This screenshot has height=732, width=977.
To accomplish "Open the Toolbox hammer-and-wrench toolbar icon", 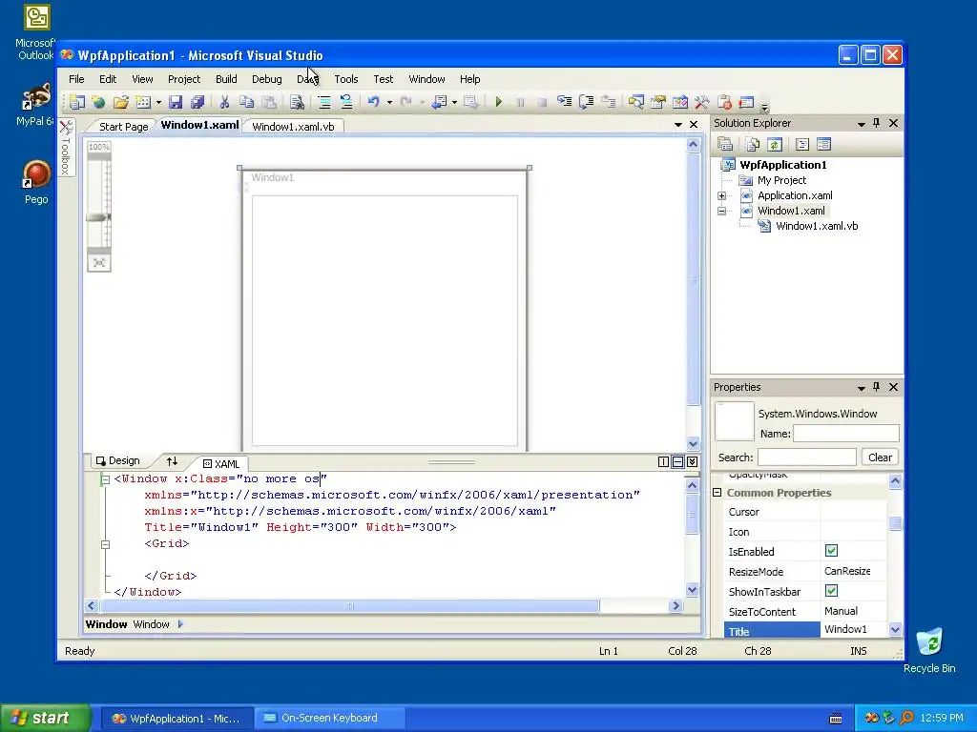I will (x=702, y=102).
